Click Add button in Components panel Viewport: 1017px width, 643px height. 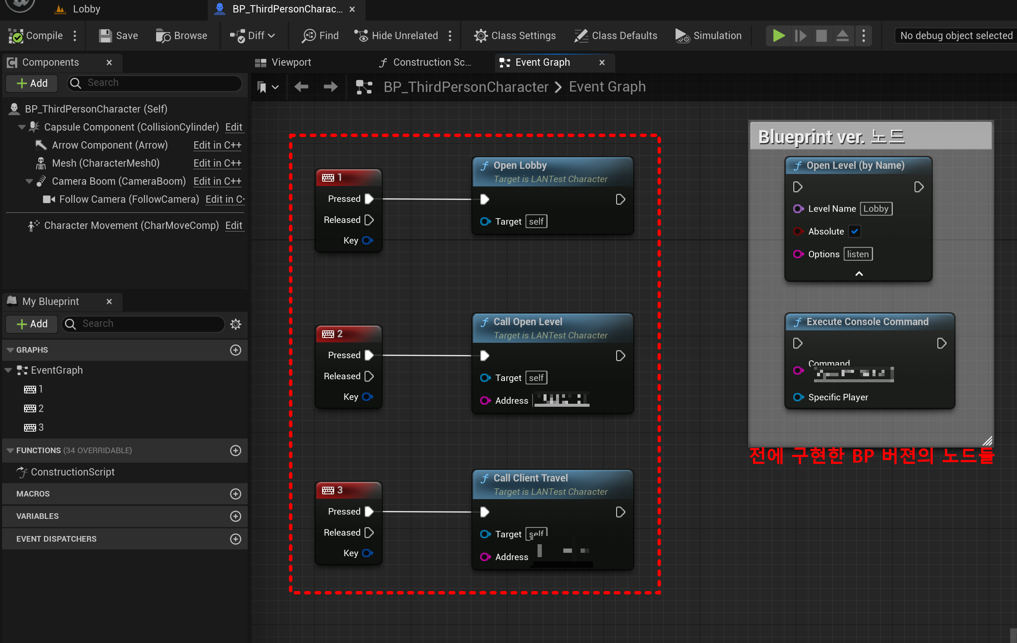(32, 83)
